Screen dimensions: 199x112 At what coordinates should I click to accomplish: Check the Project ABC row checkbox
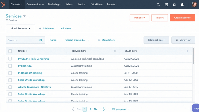pyautogui.click(x=10, y=66)
